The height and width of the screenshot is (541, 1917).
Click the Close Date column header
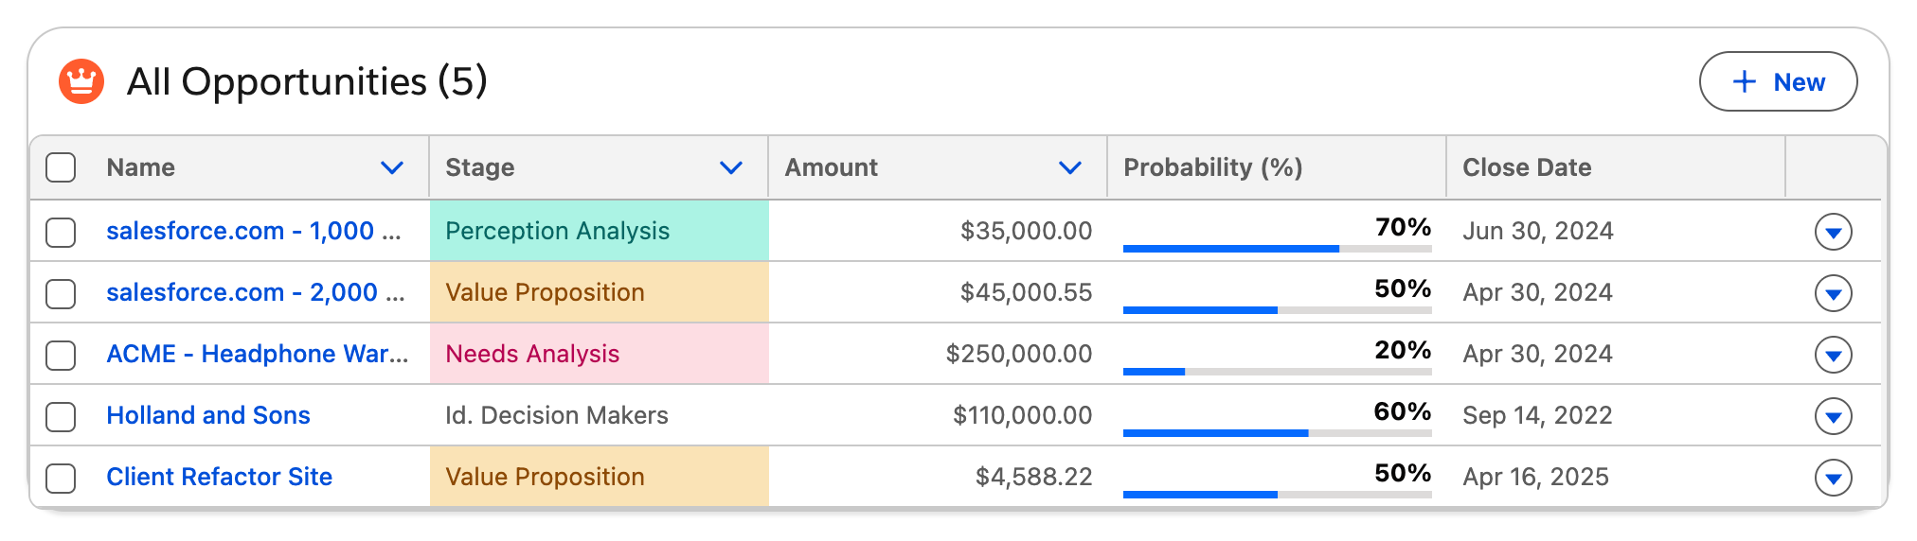[x=1526, y=167]
